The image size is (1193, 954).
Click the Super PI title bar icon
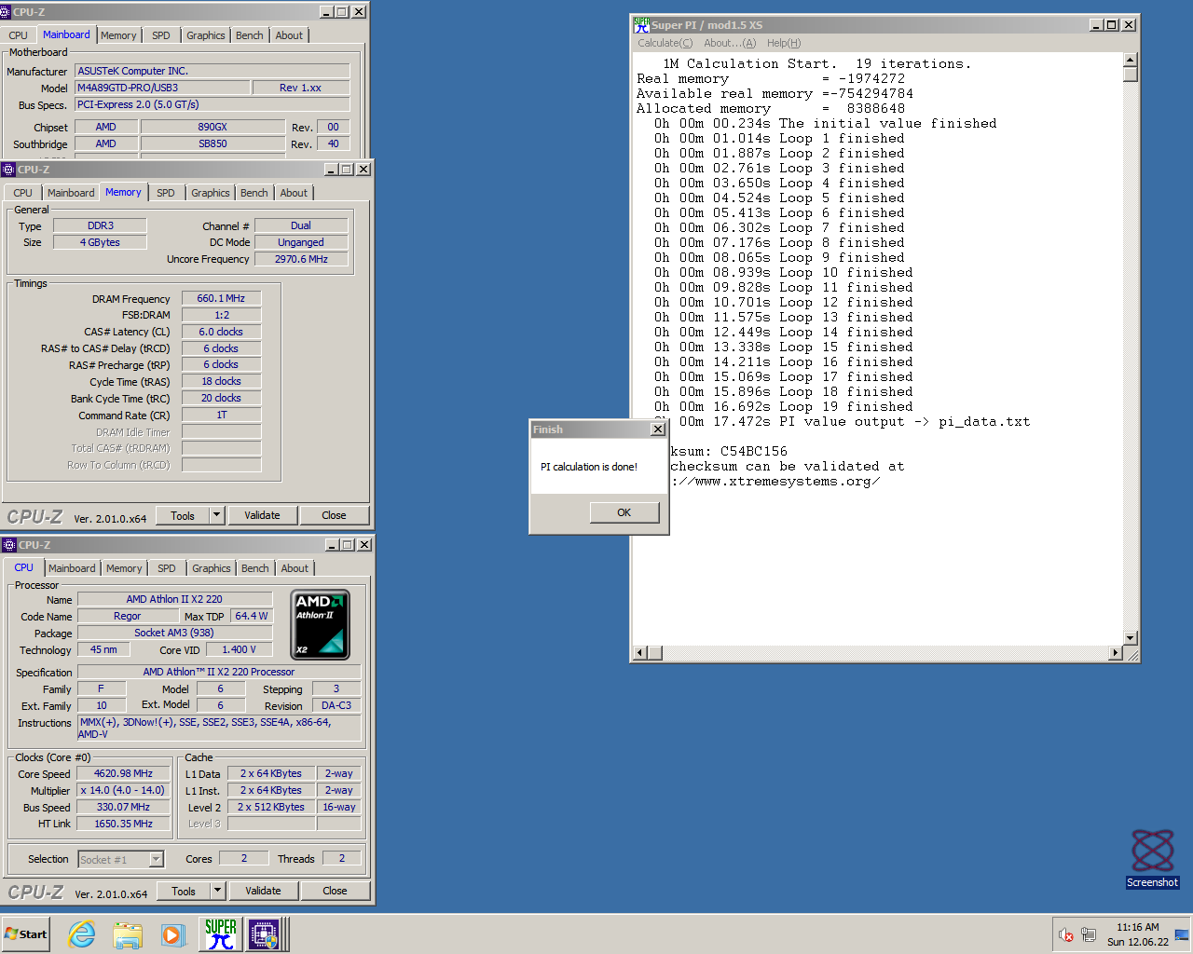(641, 25)
